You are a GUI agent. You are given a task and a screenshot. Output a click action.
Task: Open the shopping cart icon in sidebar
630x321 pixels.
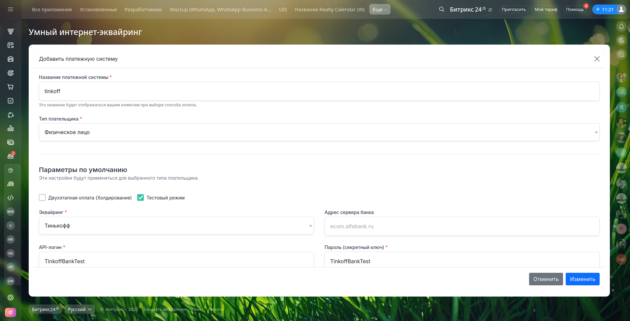point(11,87)
